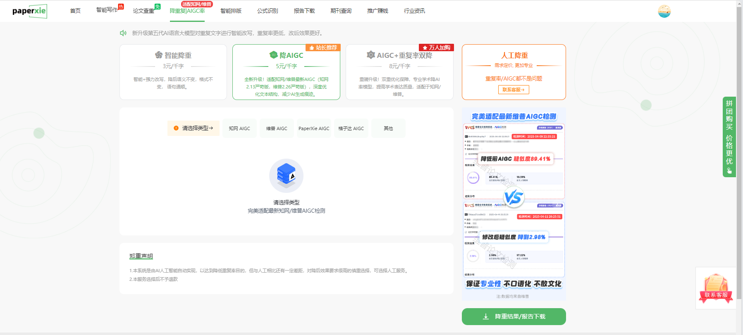Select the PaperXie AIGC type option
Image resolution: width=743 pixels, height=335 pixels.
[x=314, y=128]
